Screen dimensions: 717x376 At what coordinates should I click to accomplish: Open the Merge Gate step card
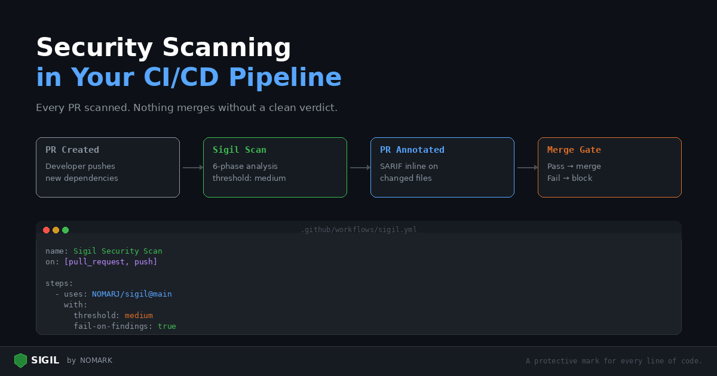point(609,167)
